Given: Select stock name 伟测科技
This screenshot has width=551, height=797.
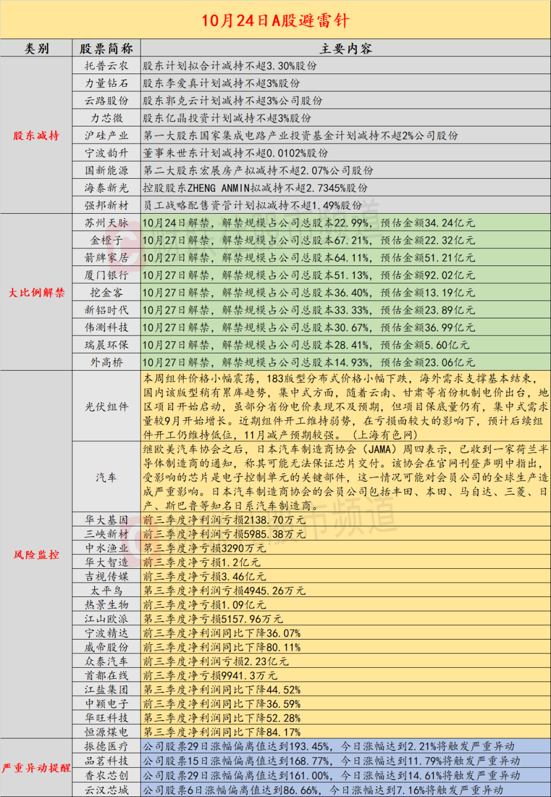Looking at the screenshot, I should (x=106, y=327).
